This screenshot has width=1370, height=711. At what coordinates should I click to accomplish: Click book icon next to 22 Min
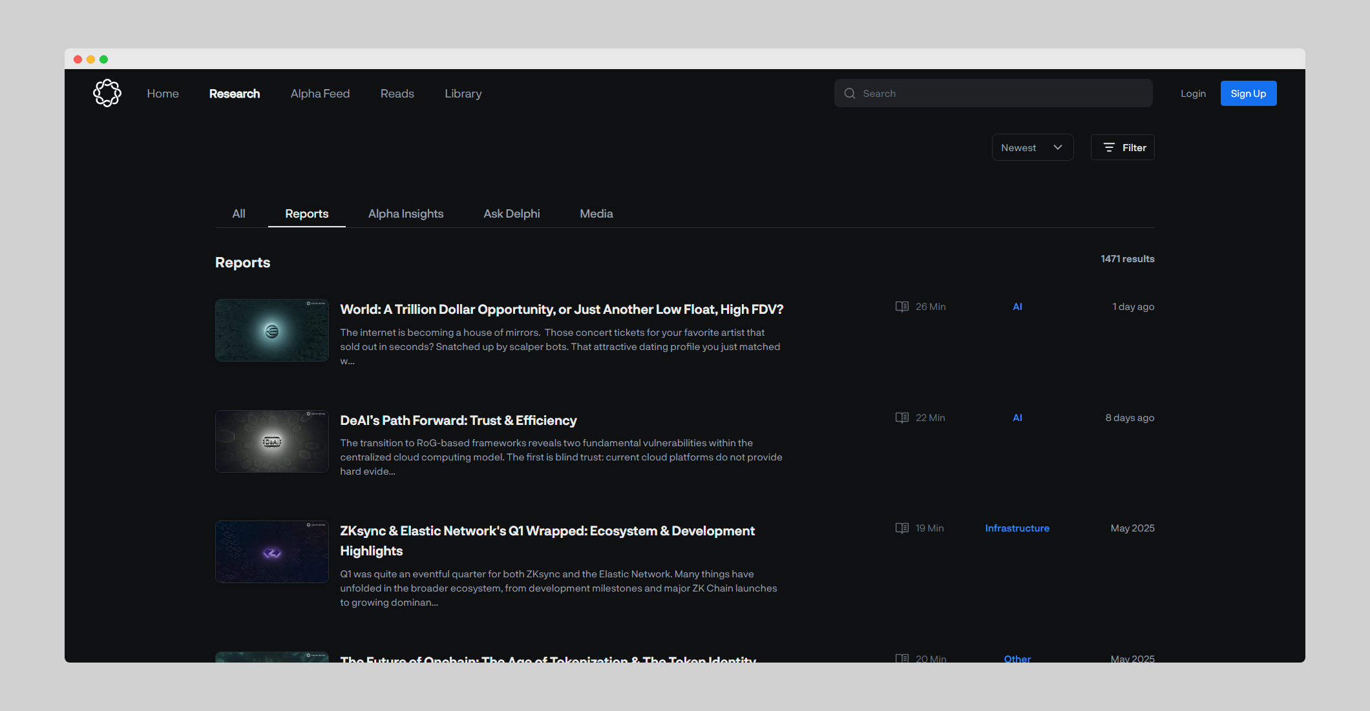[x=902, y=418]
